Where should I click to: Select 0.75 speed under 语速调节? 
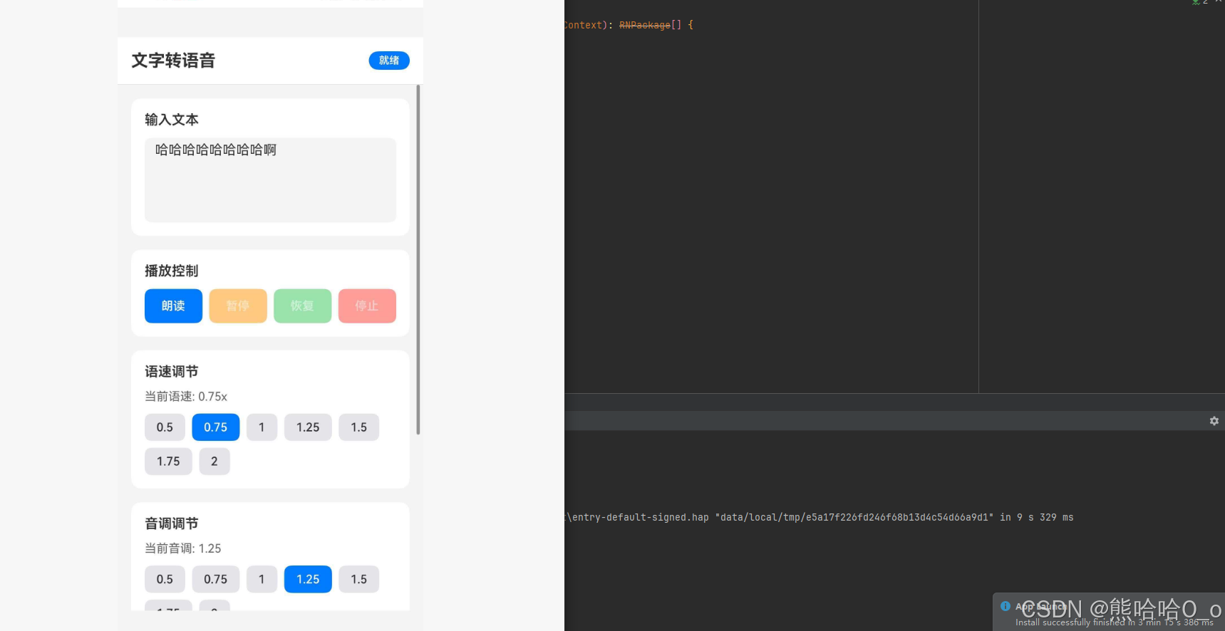pyautogui.click(x=215, y=427)
